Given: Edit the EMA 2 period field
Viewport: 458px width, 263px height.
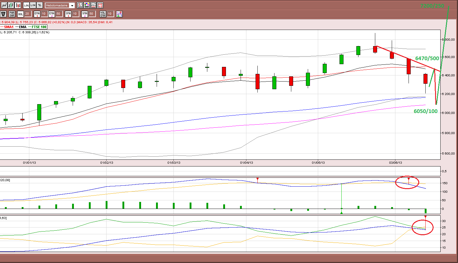Looking at the screenshot, I should 59,14.
